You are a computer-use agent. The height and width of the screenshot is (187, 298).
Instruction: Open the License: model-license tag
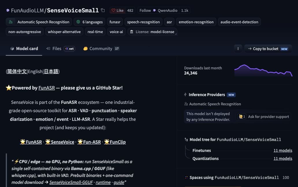(152, 32)
